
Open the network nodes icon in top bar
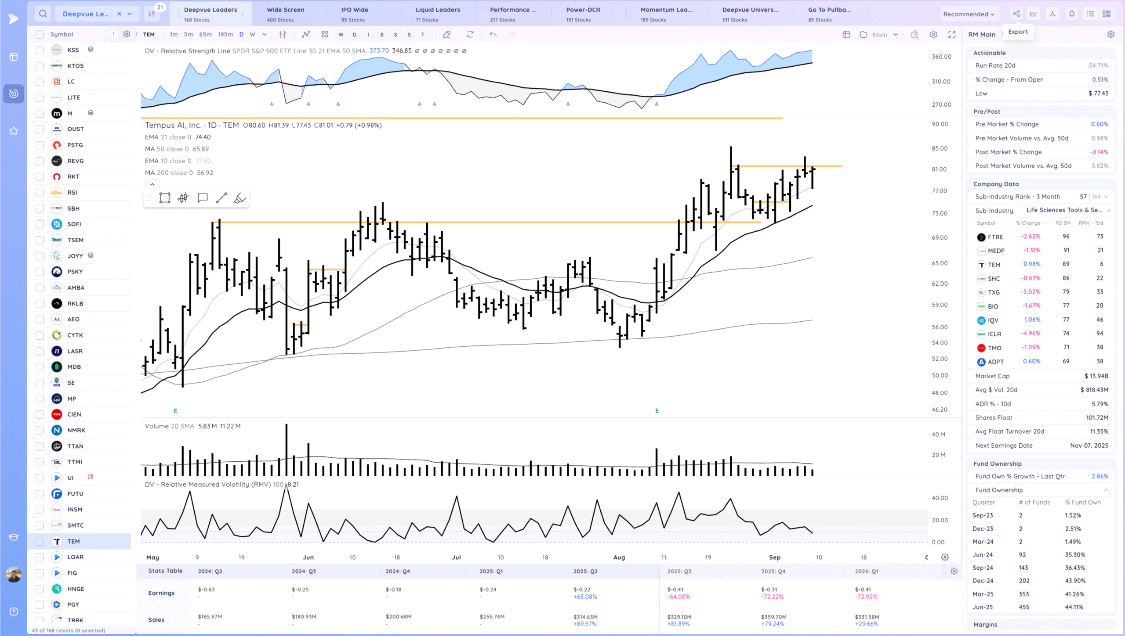coord(1052,14)
